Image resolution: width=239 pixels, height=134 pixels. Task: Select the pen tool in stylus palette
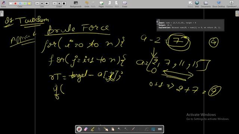(x=79, y=129)
